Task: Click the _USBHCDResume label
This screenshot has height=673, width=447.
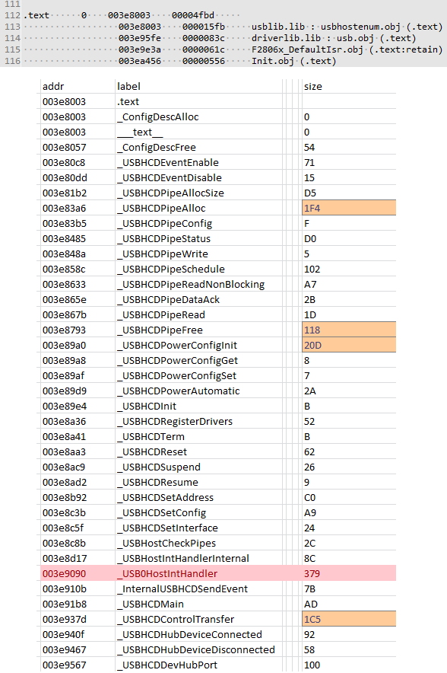Action: tap(157, 483)
